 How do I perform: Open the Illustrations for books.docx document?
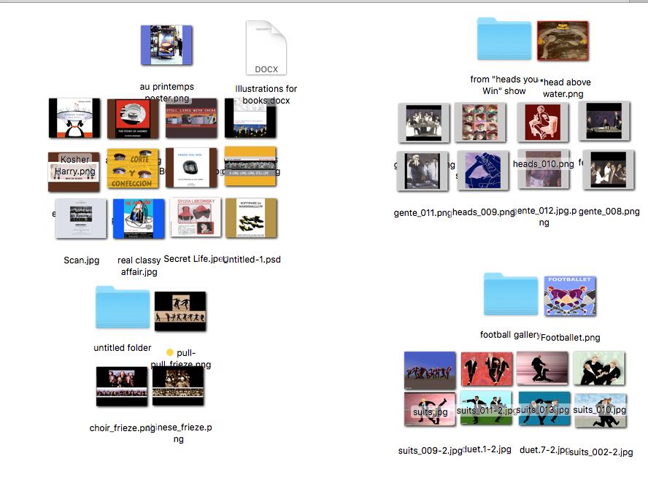click(x=266, y=47)
